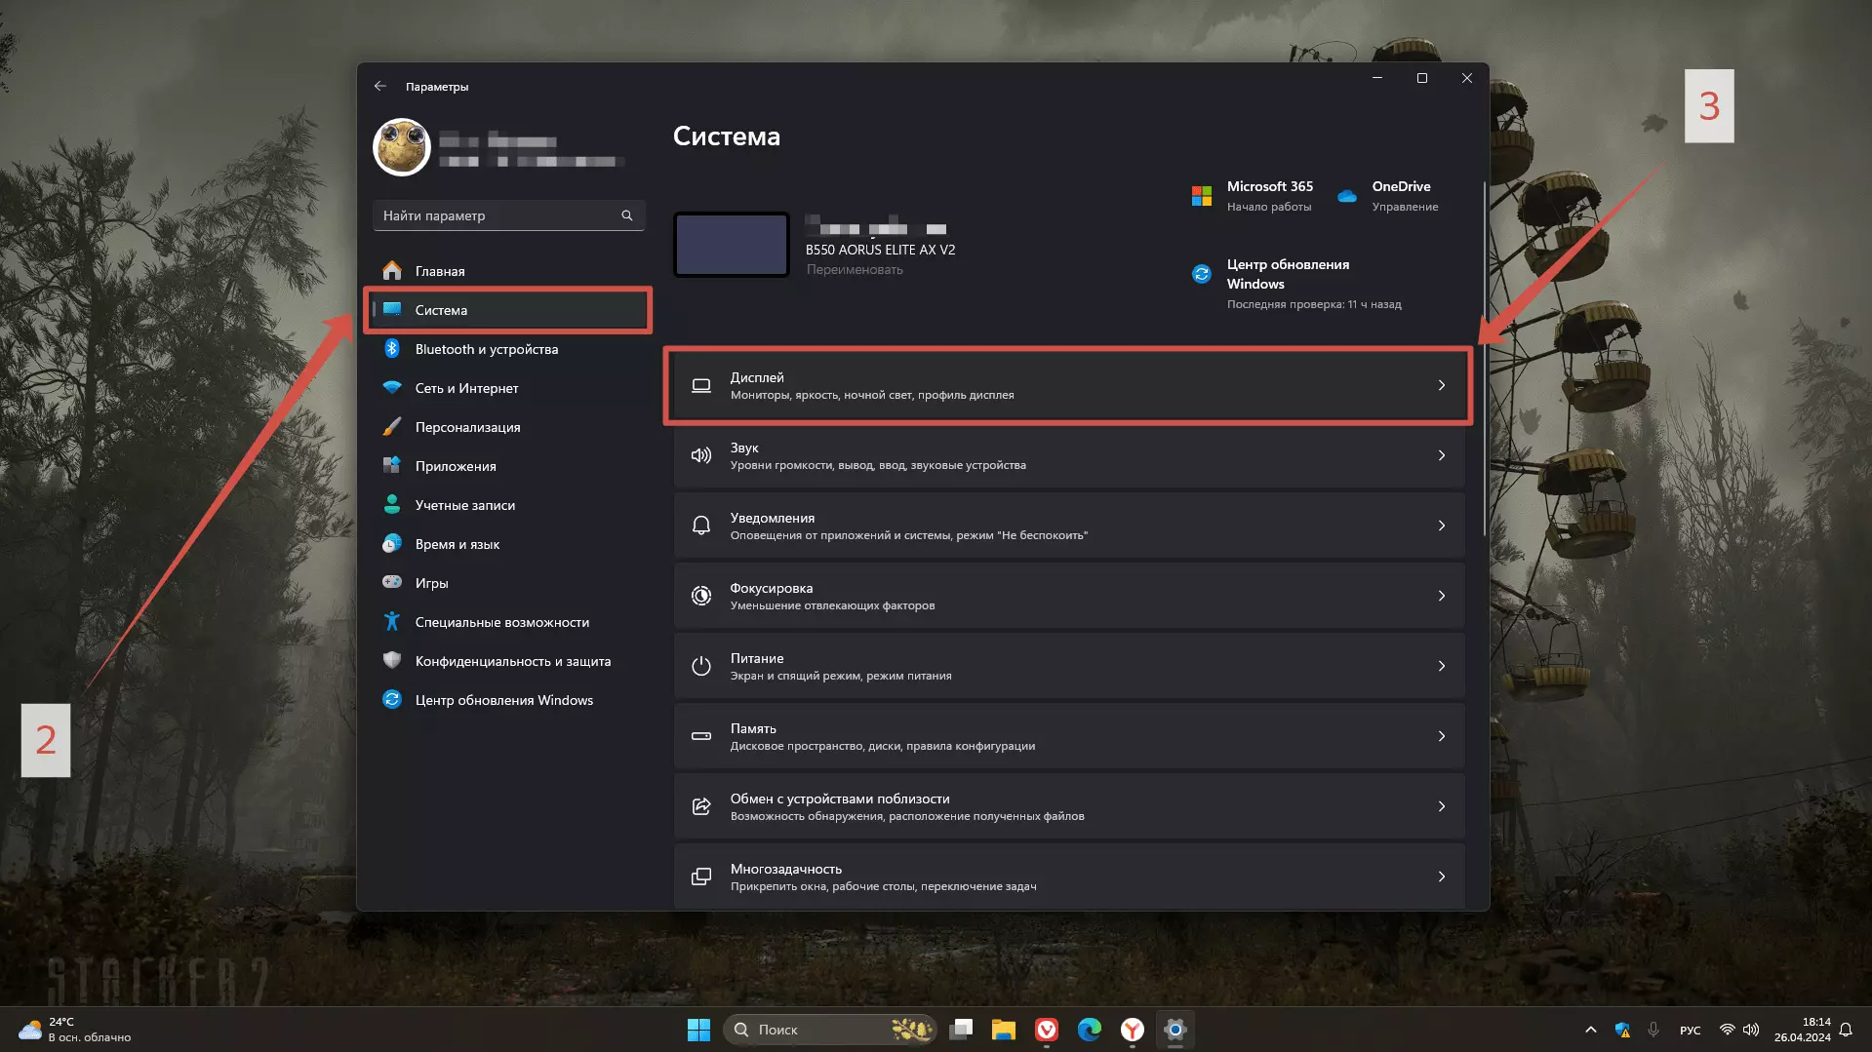1872x1052 pixels.
Task: Open the Главная section in the sidebar
Action: [508, 271]
